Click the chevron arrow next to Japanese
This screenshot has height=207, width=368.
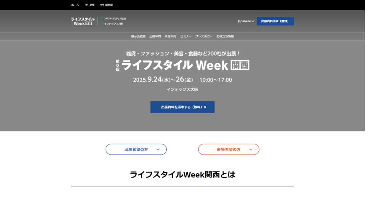tap(253, 21)
